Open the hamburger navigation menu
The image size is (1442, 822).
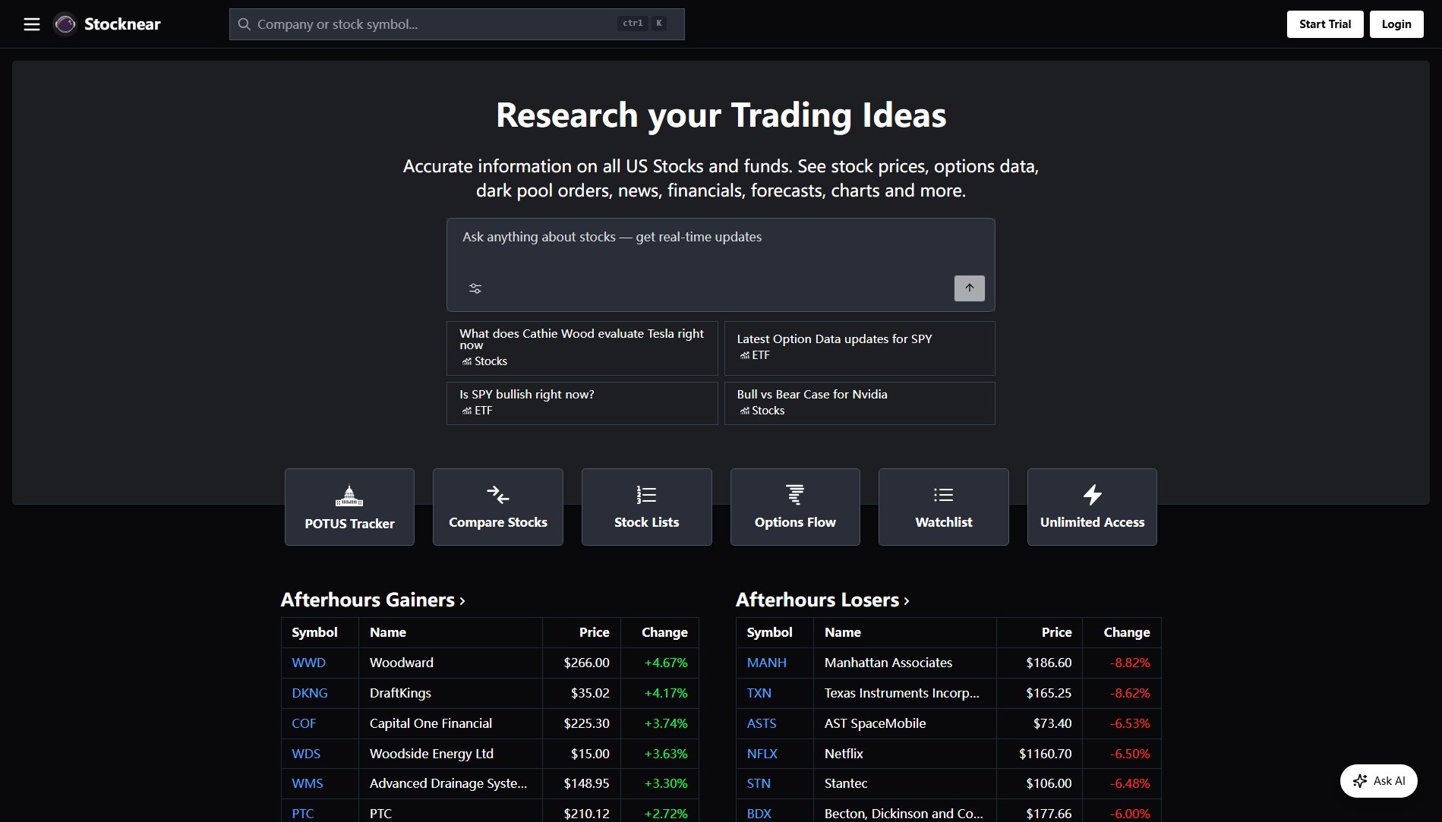pyautogui.click(x=32, y=24)
